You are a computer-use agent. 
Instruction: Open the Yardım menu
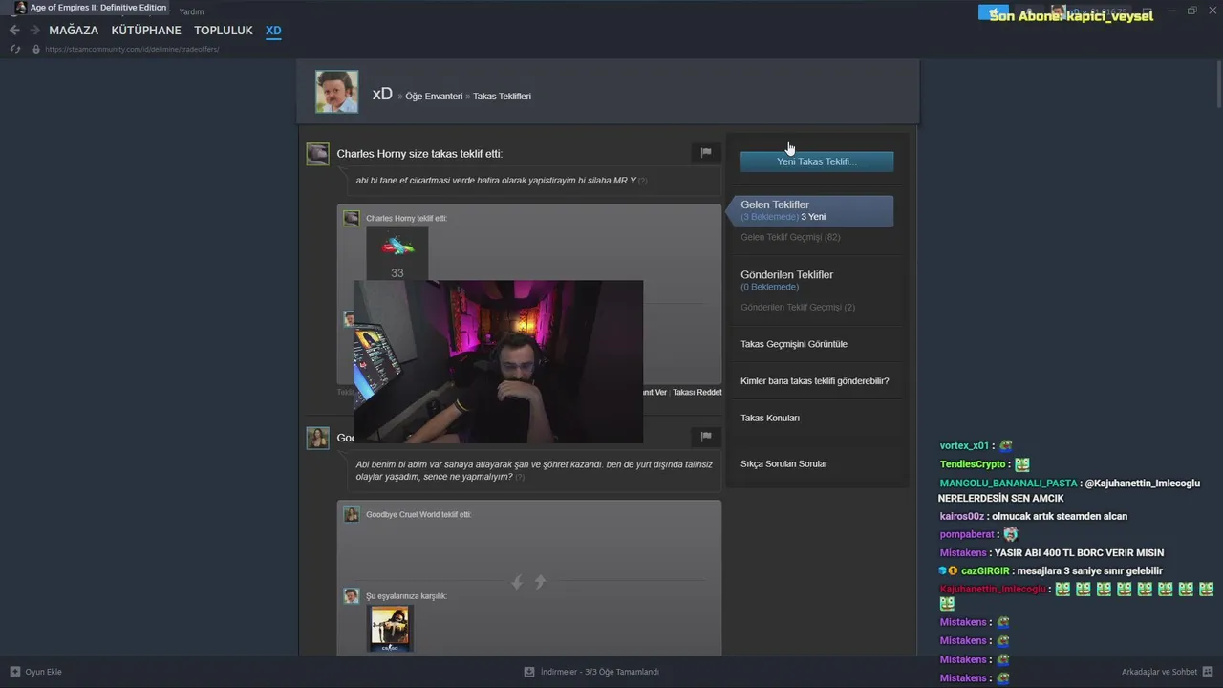coord(191,11)
